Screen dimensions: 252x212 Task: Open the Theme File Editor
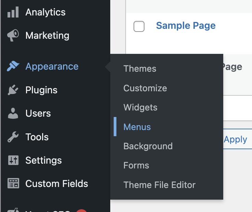(x=159, y=185)
